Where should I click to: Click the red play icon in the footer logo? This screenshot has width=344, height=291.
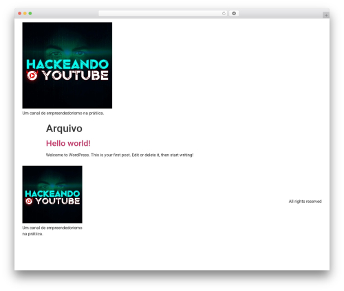pos(29,201)
